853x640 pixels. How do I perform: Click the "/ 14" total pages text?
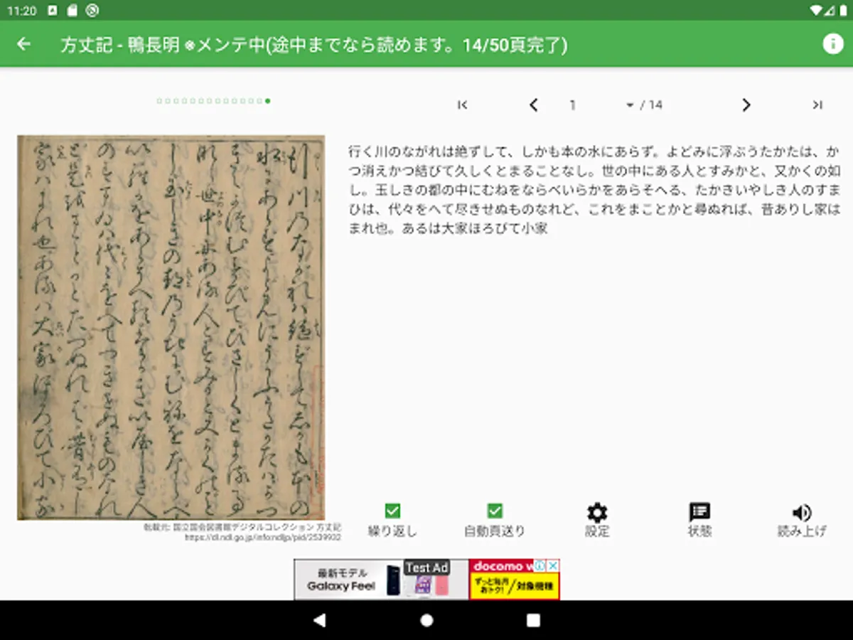click(x=651, y=105)
